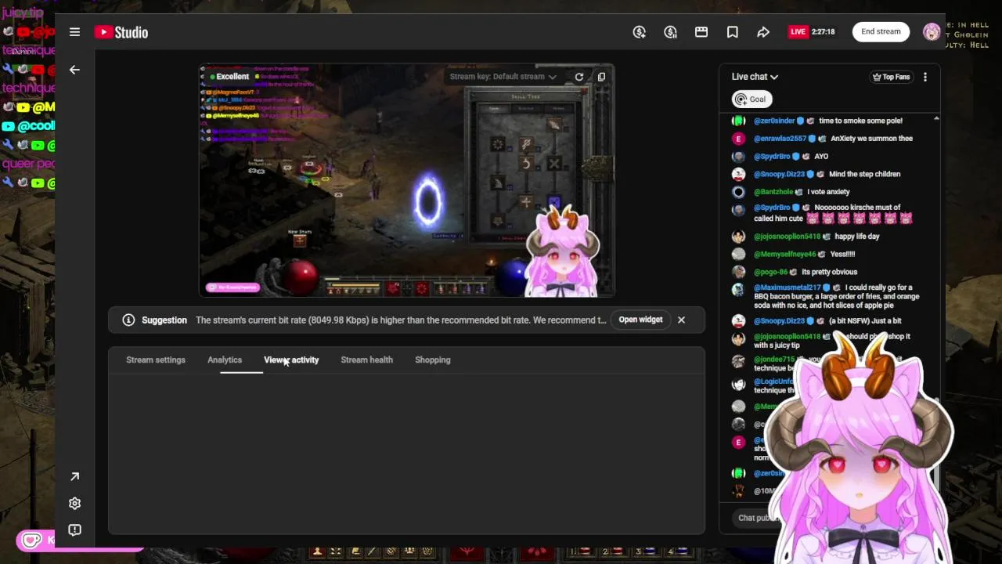Open Top Fans leaderboard
This screenshot has height=564, width=1002.
pyautogui.click(x=891, y=77)
